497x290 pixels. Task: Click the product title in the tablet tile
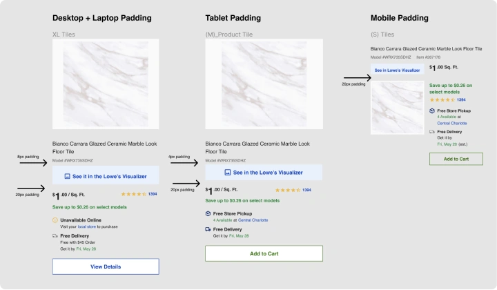[x=257, y=147]
